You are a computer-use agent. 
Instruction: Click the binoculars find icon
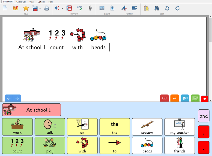[157, 8]
